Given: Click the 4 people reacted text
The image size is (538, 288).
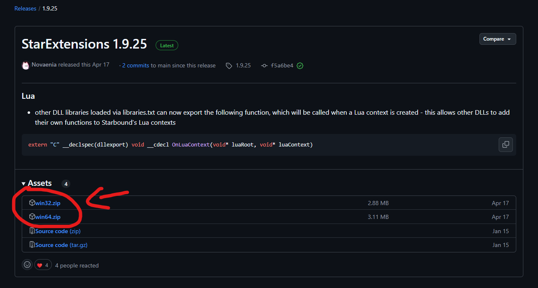Looking at the screenshot, I should point(77,265).
